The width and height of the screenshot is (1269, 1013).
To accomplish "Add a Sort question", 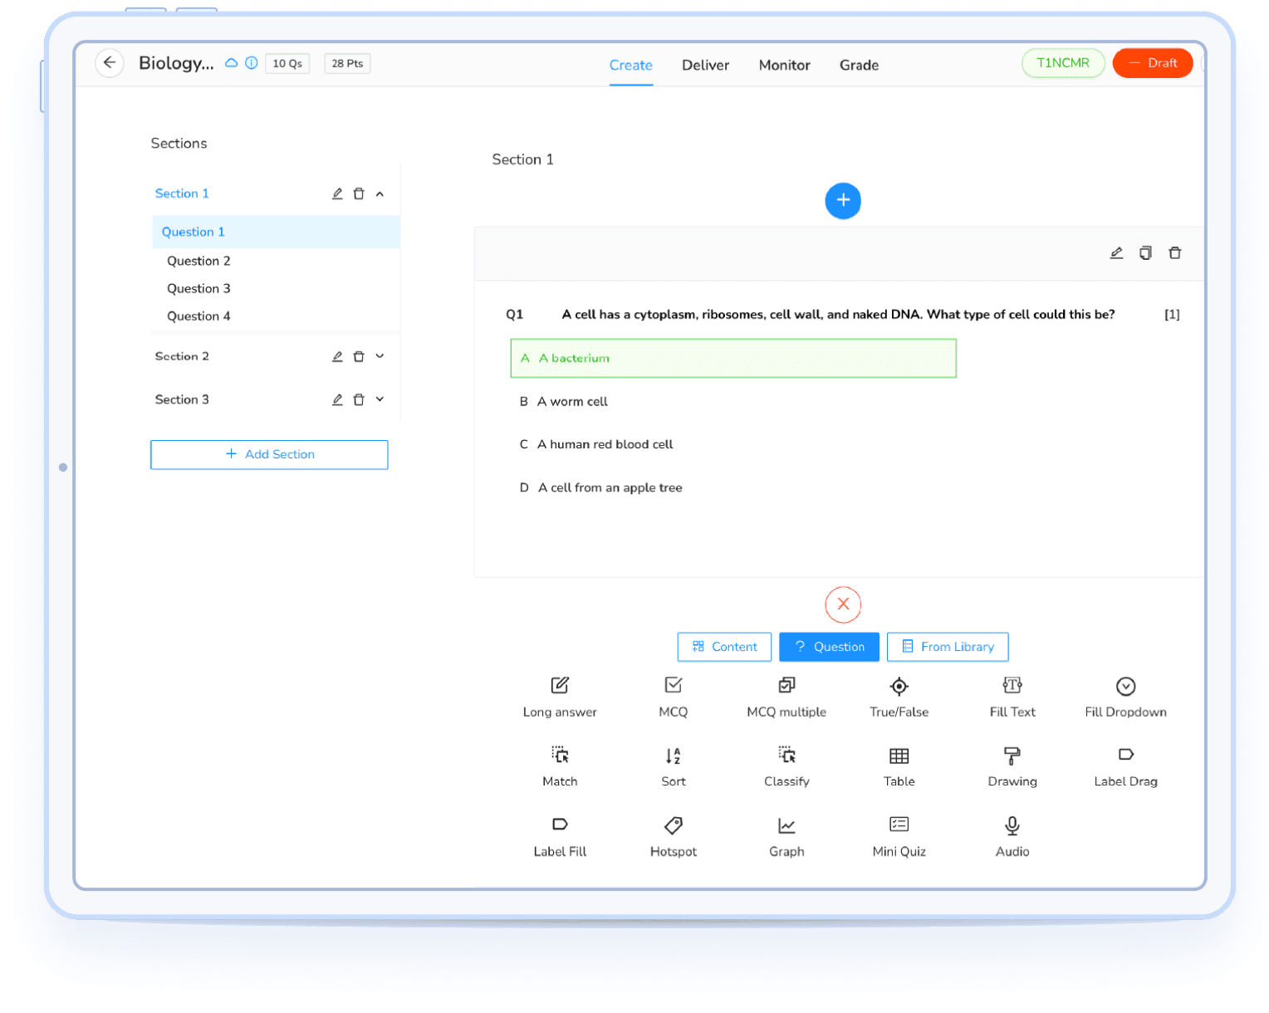I will pyautogui.click(x=673, y=767).
